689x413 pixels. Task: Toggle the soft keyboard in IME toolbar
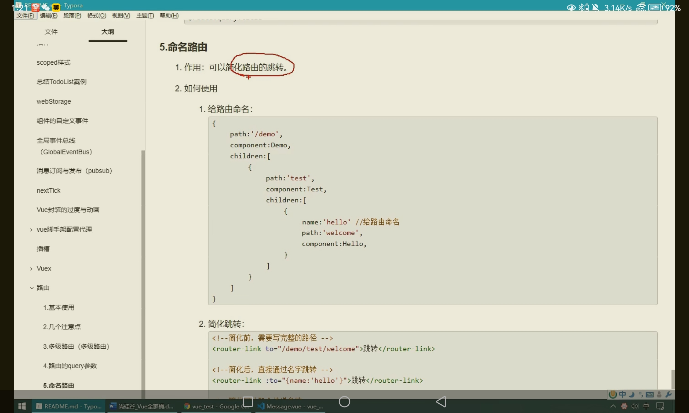point(650,394)
